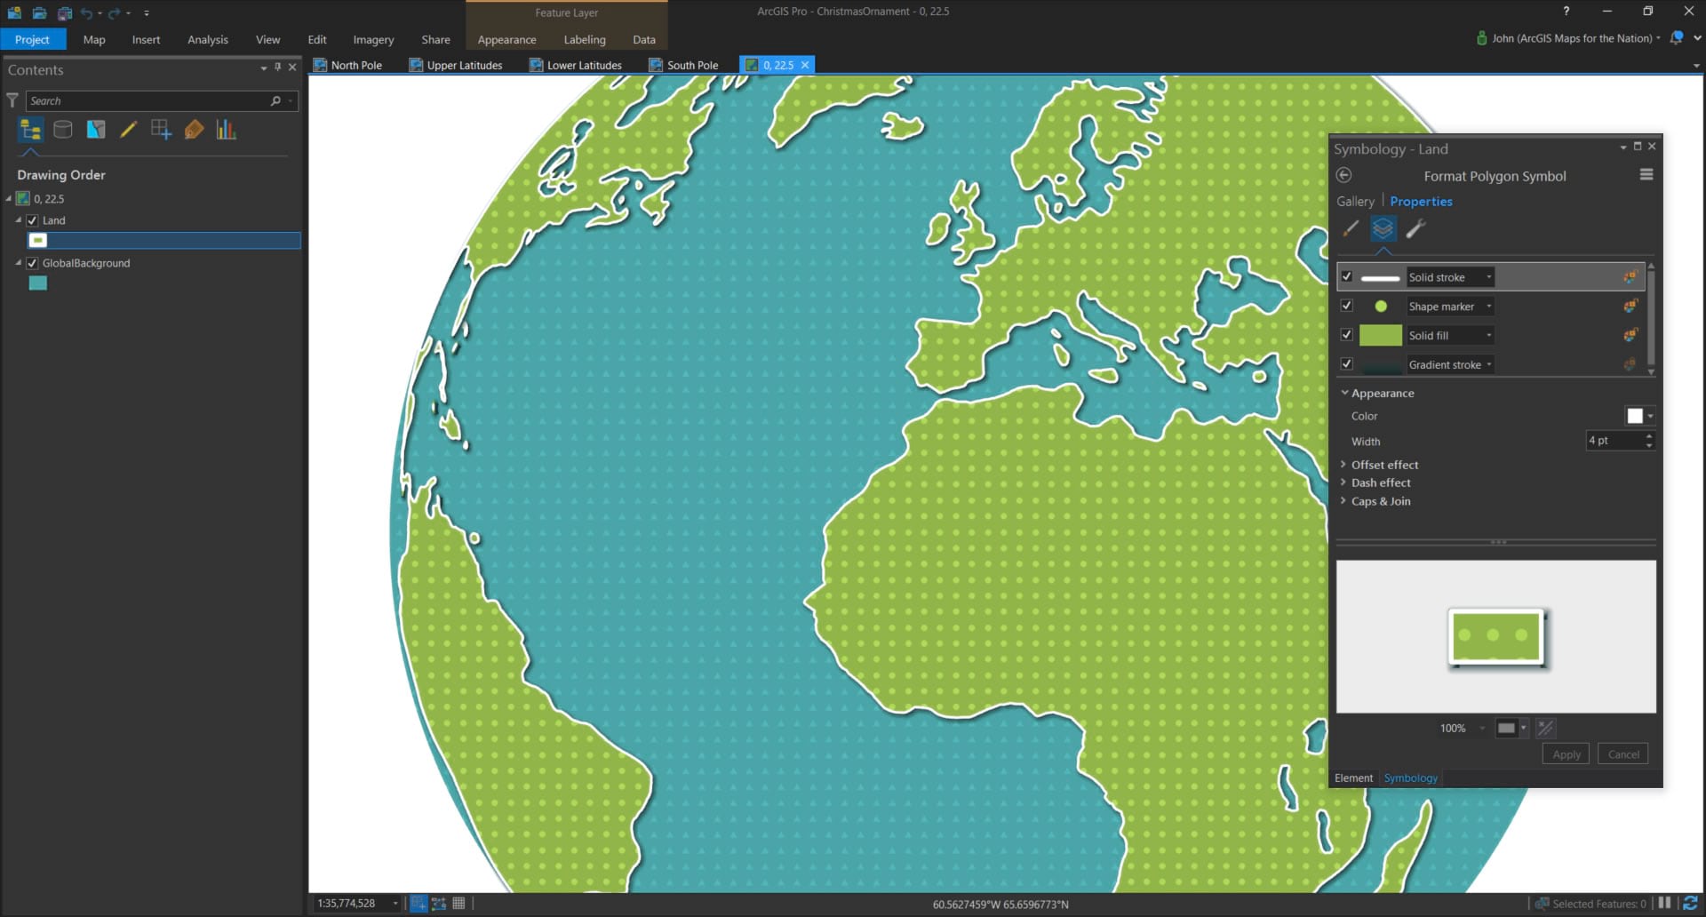Click the back arrow in Symbology pane
The image size is (1706, 917).
coord(1343,176)
